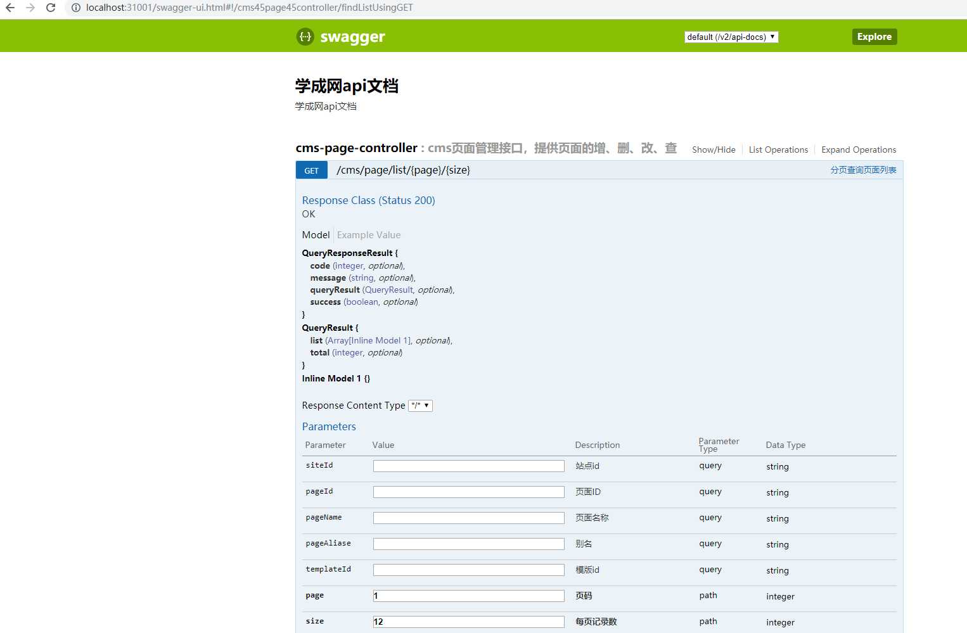The image size is (967, 633).
Task: Click the site info icon in address bar
Action: pos(75,8)
